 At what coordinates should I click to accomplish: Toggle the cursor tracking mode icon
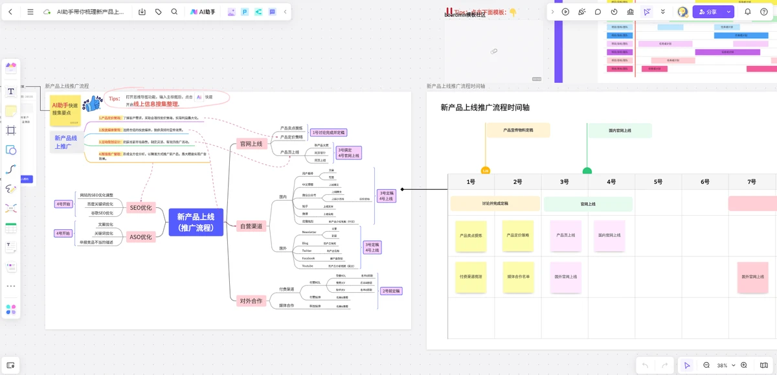[x=646, y=12]
